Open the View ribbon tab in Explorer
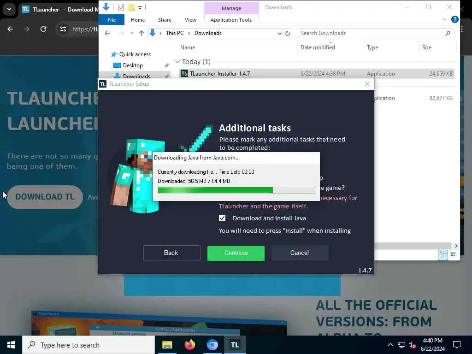Viewport: 472px width, 354px height. click(x=190, y=20)
